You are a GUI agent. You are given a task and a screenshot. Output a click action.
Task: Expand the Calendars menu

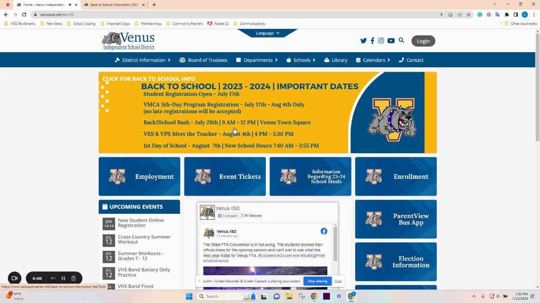click(373, 60)
